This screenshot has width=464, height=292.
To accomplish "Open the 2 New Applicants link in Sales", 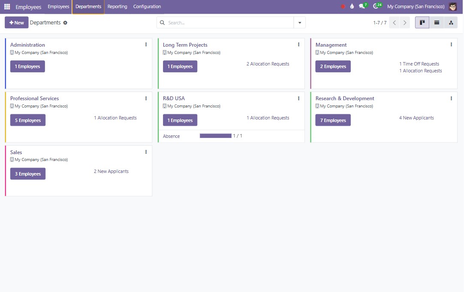I will coord(111,171).
